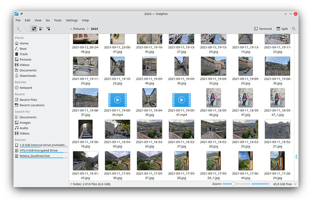The height and width of the screenshot is (203, 312).
Task: Click file name 2021-09-12_00-24-48.jpg
Action: [x=85, y=49]
